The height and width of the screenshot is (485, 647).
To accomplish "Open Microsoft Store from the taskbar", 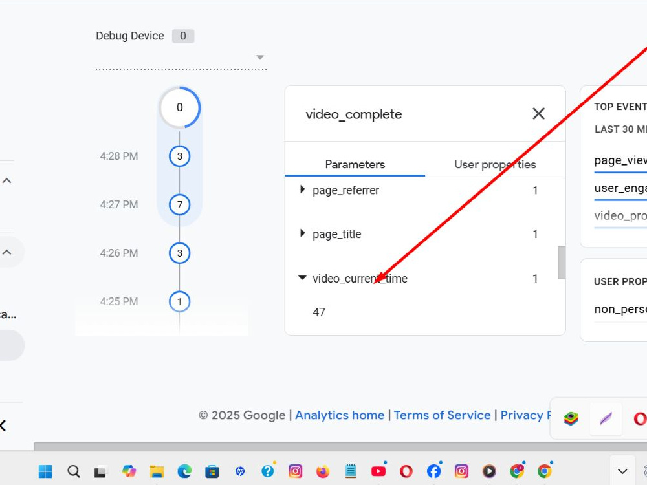I will tap(212, 471).
